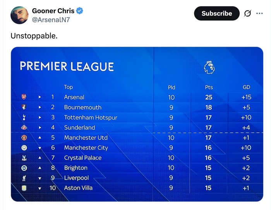Click the Unstoppable tweet text
Image resolution: width=271 pixels, height=210 pixels.
coord(34,36)
